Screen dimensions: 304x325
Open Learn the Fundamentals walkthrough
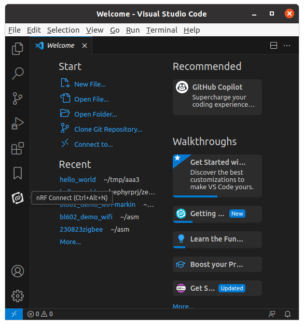[x=217, y=239]
